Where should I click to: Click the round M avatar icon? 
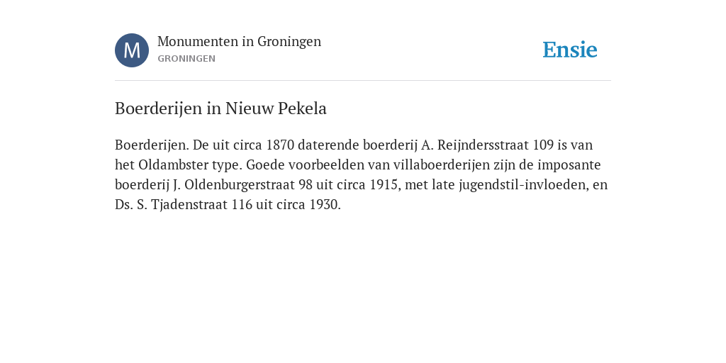pyautogui.click(x=132, y=50)
